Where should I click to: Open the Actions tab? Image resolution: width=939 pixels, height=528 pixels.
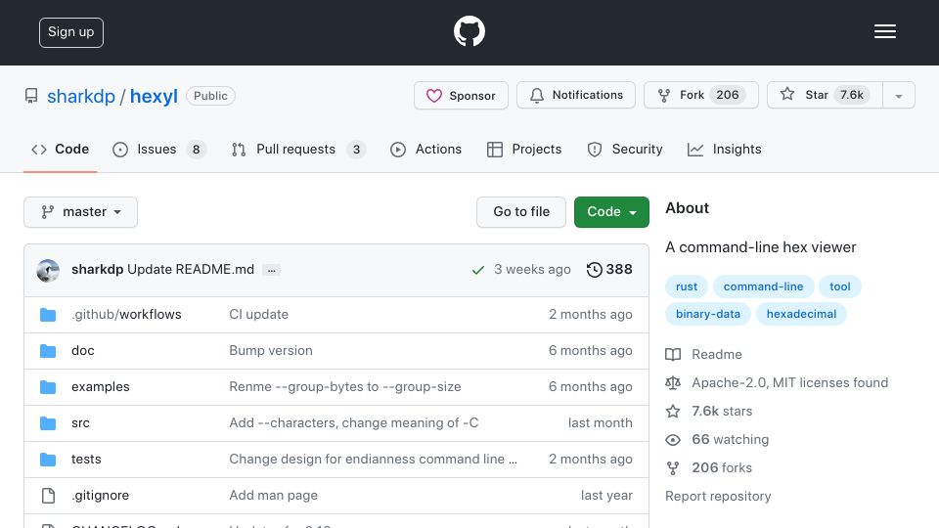tap(425, 149)
